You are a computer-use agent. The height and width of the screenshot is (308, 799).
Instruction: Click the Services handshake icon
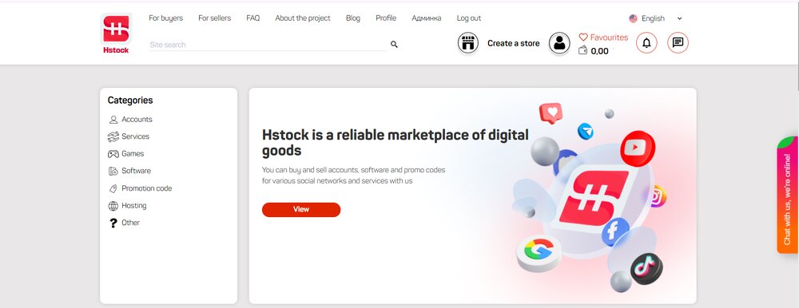pyautogui.click(x=113, y=137)
